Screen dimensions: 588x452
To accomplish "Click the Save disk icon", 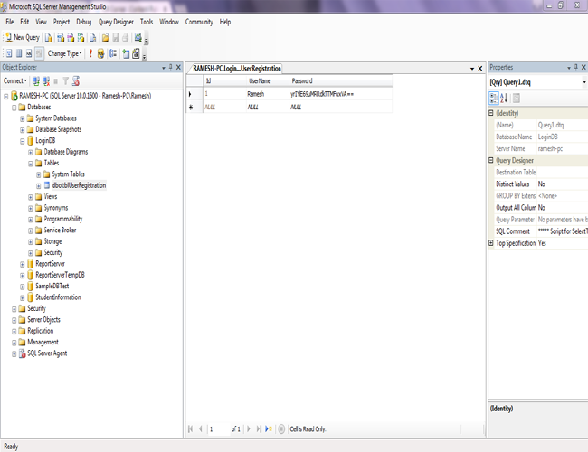I will point(116,37).
